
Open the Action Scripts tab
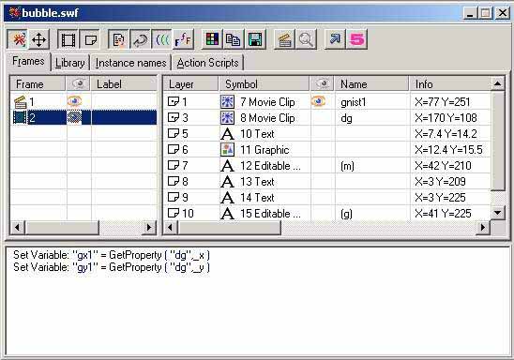(207, 63)
